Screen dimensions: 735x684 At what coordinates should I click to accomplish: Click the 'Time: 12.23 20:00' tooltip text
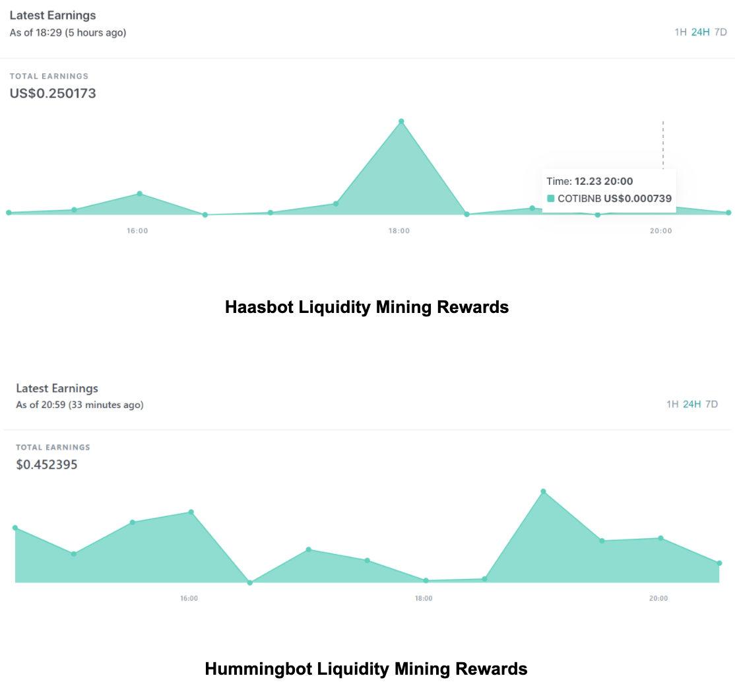[x=590, y=181]
